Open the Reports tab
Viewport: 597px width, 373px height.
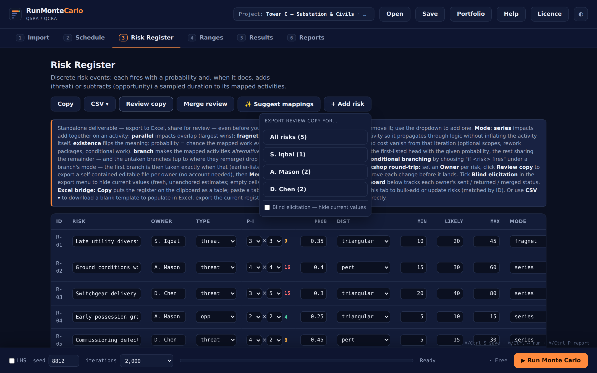306,38
